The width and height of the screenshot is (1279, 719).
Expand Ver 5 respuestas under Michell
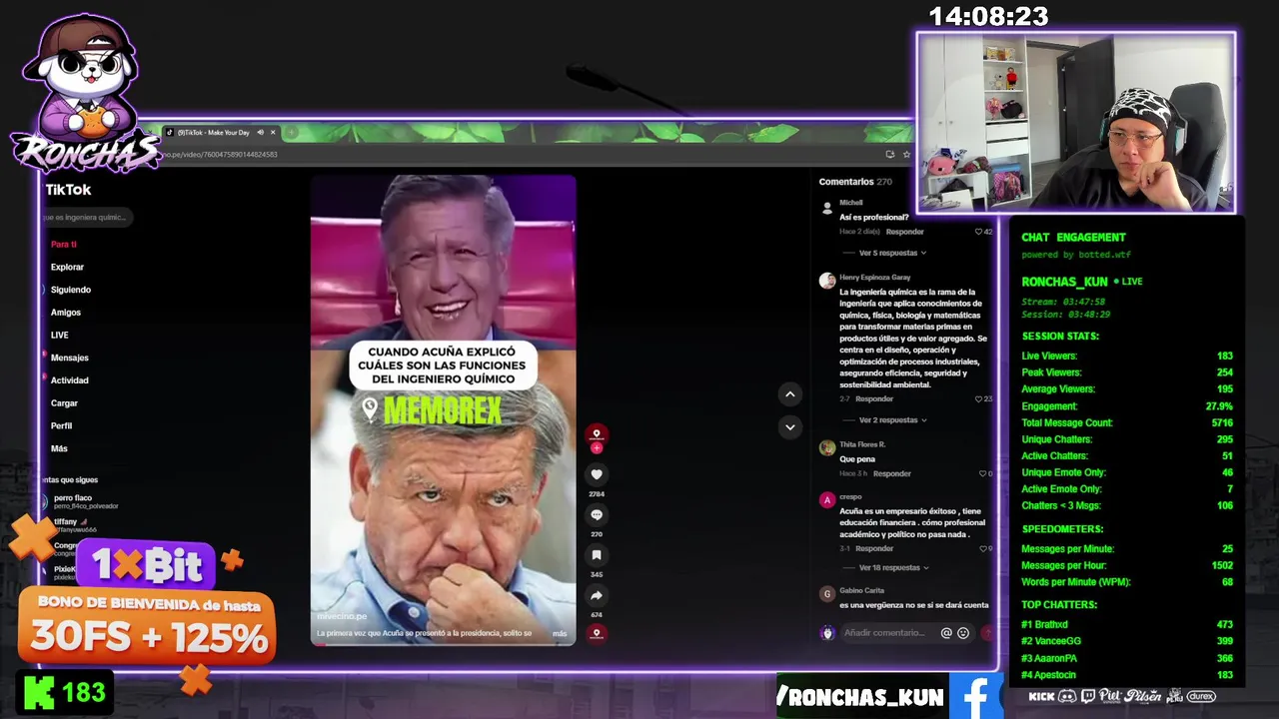[891, 253]
